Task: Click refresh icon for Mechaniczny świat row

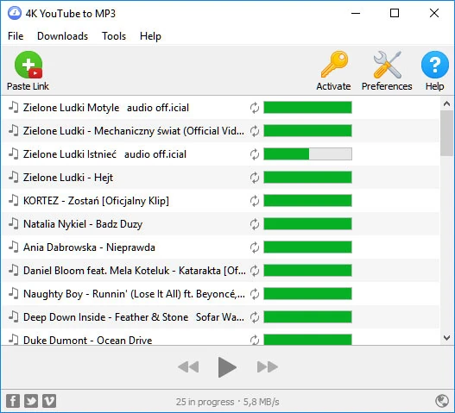Action: [255, 131]
